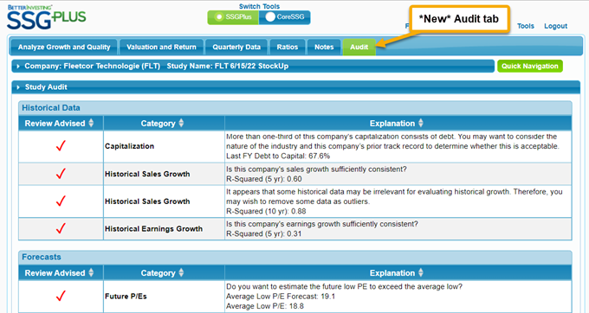Select the SSGPlus radio option
This screenshot has width=589, height=313.
click(233, 17)
